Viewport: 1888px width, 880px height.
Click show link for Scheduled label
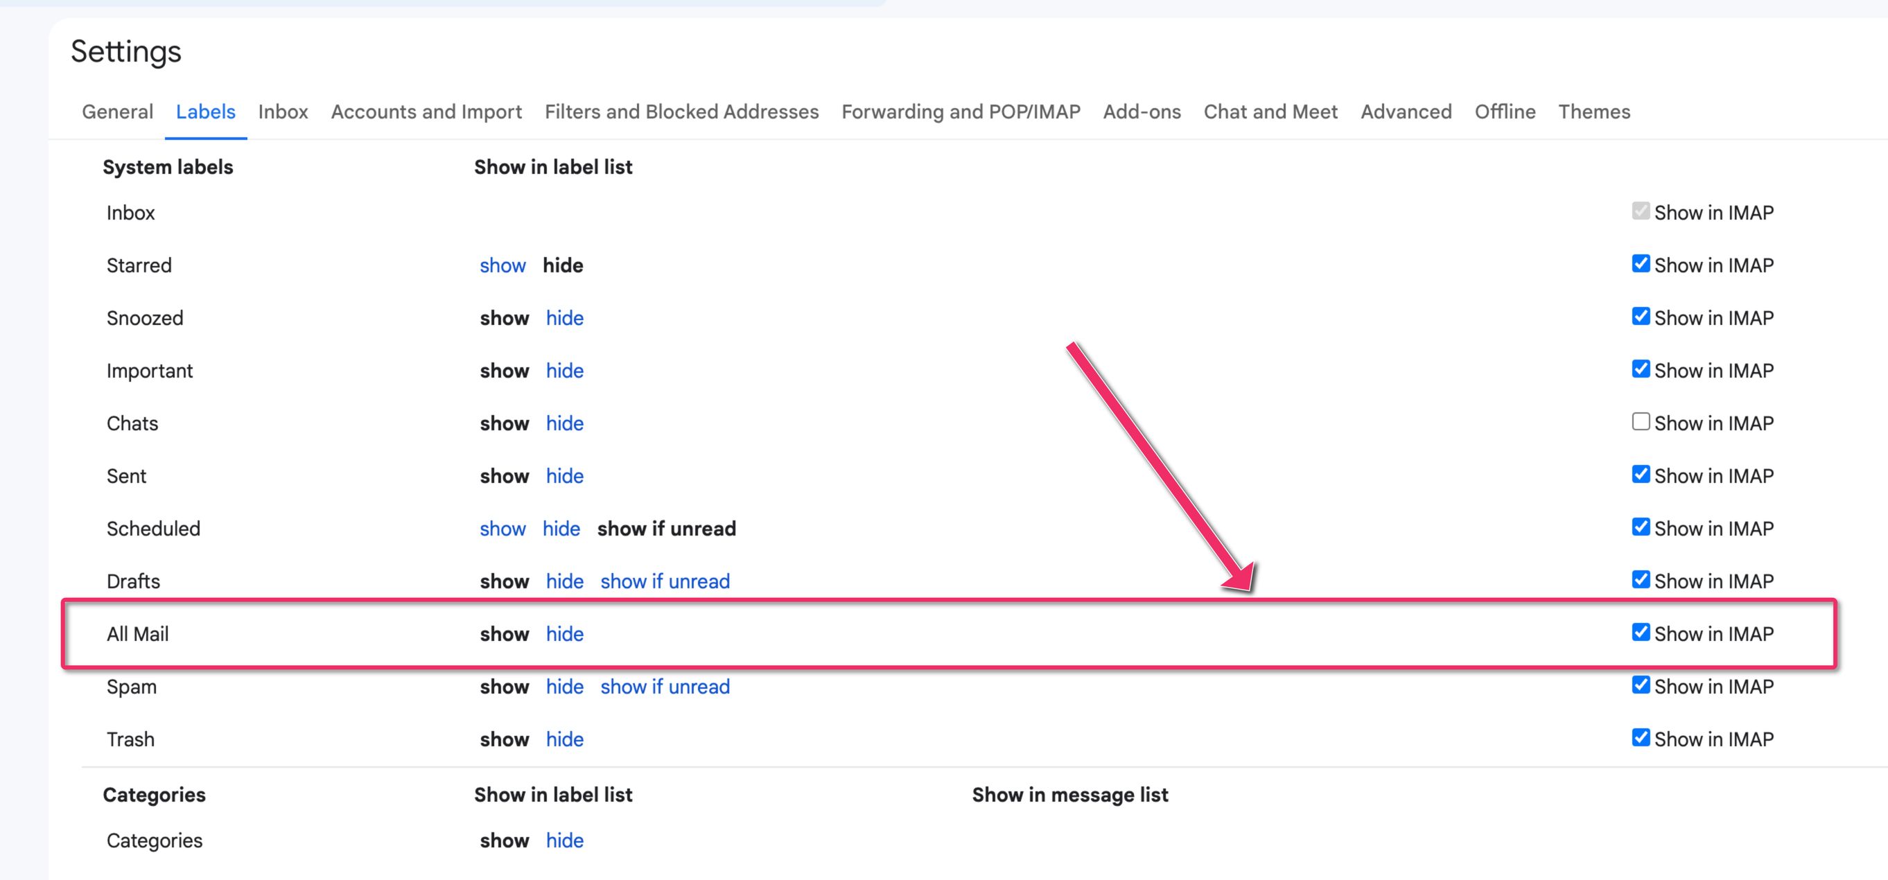pos(502,528)
